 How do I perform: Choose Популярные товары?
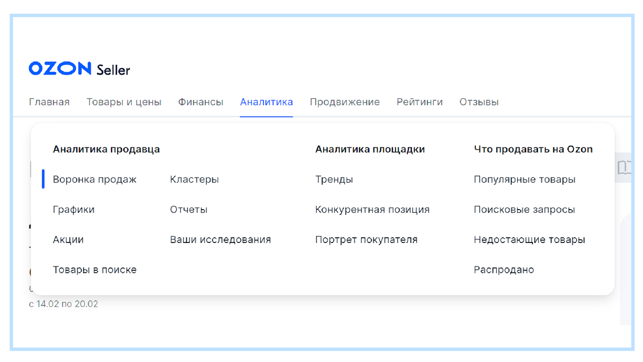point(525,180)
